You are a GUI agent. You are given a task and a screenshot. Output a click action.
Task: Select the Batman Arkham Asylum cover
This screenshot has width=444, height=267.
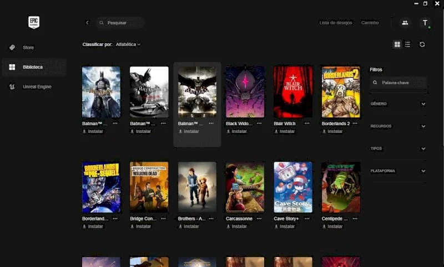101,92
